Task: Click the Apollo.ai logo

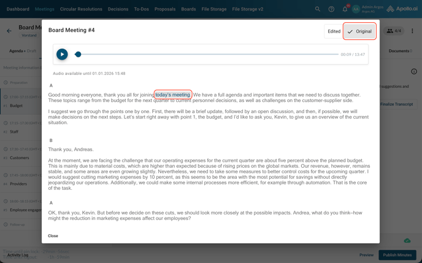Action: (402, 9)
